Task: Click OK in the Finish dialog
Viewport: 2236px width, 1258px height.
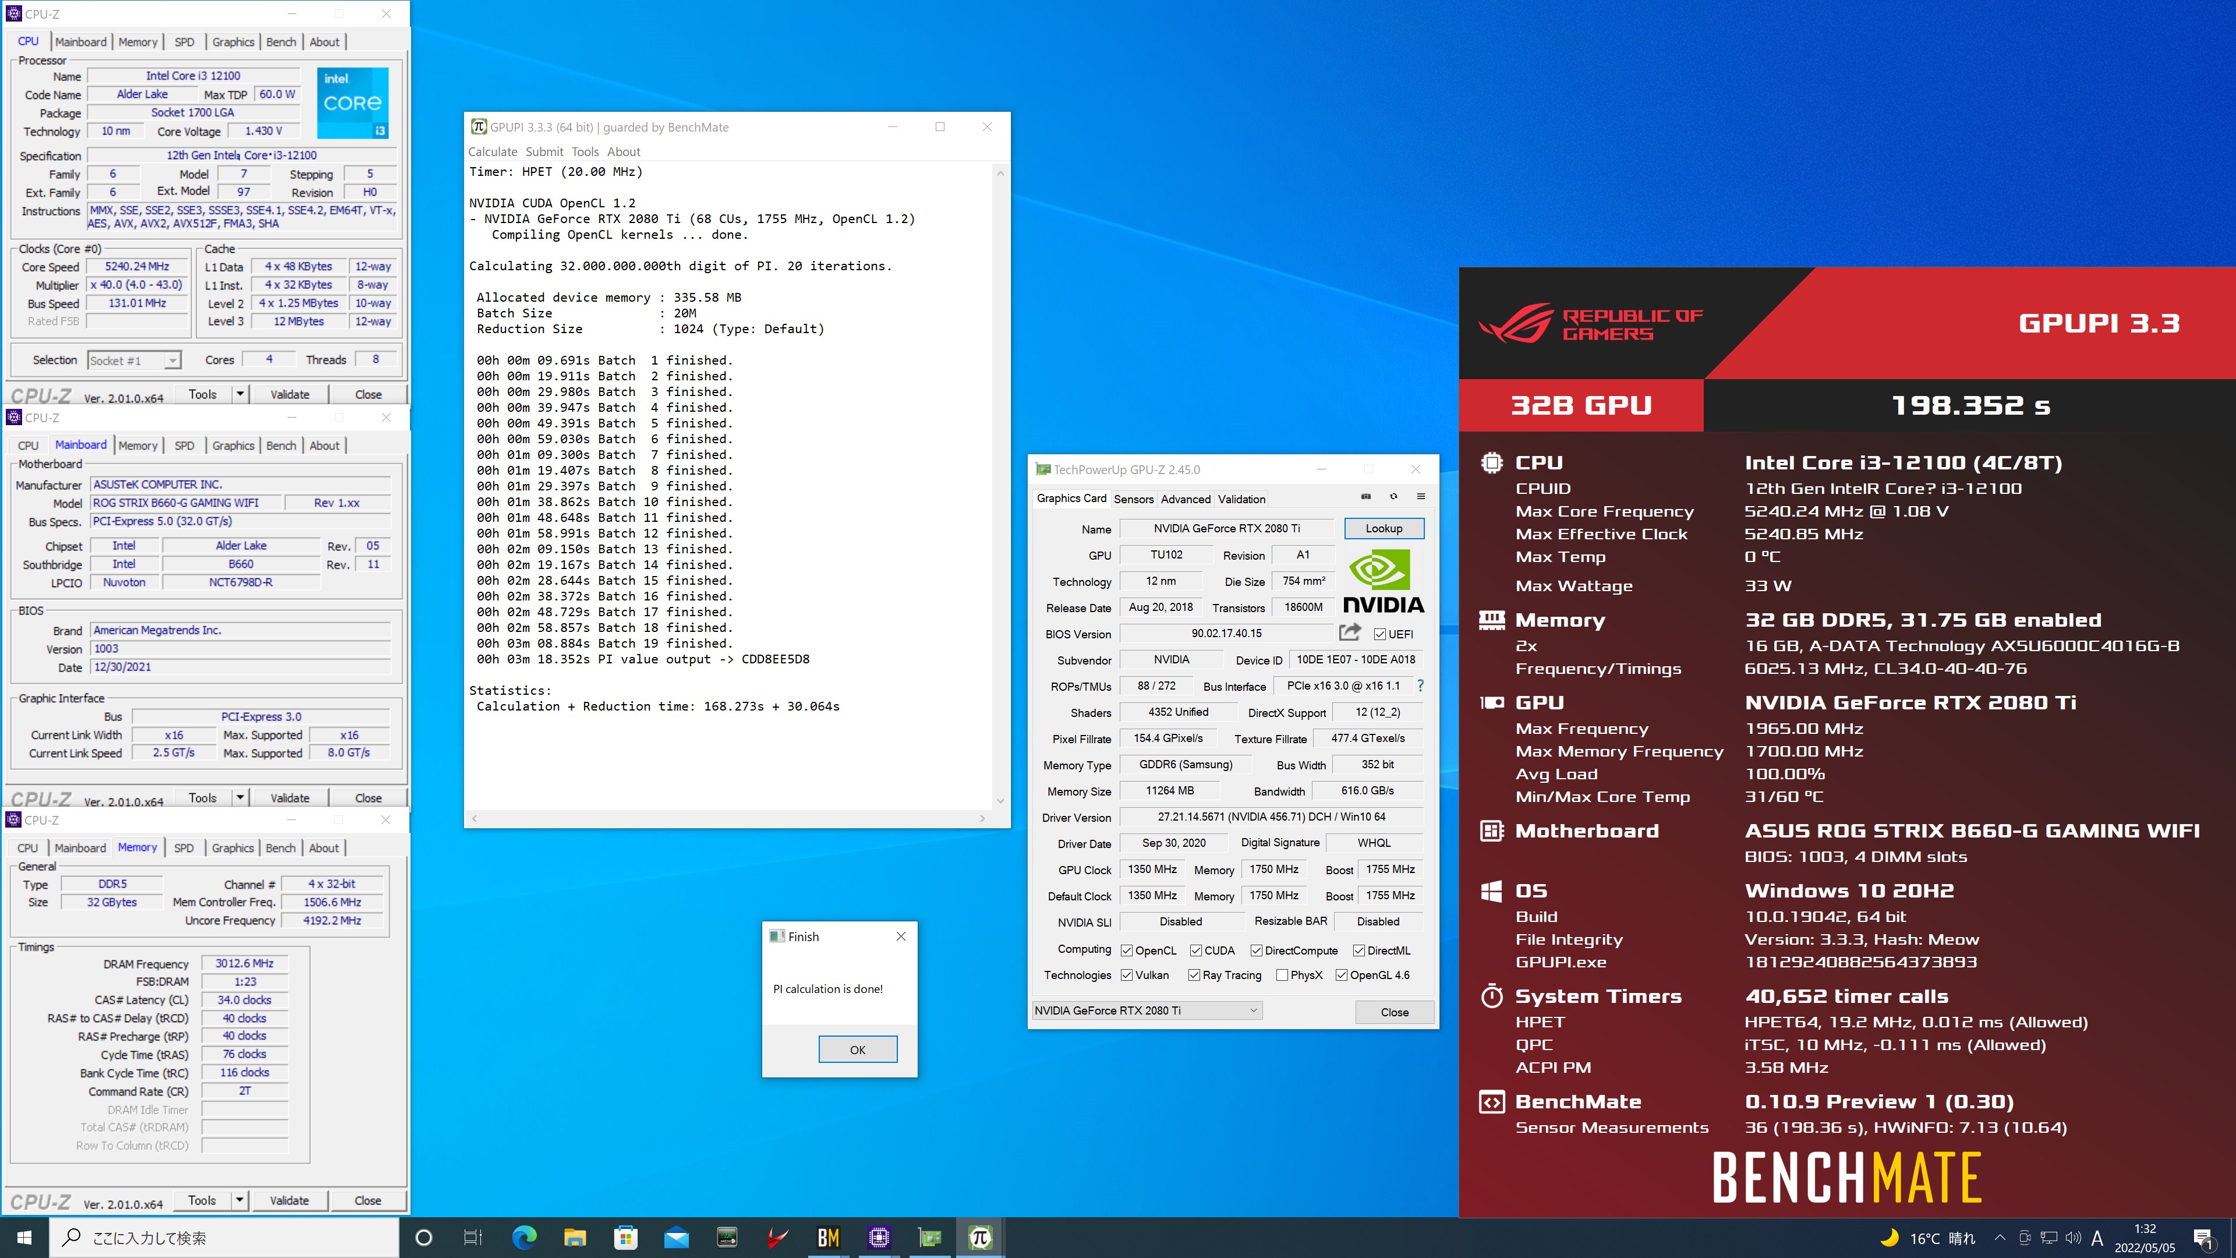Action: click(858, 1049)
